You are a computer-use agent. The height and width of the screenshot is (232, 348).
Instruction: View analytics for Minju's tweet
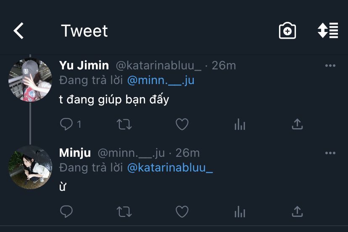(240, 211)
